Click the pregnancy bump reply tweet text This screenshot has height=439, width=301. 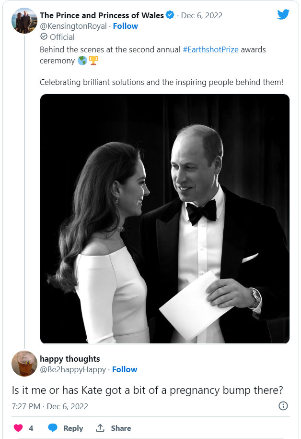pyautogui.click(x=147, y=390)
